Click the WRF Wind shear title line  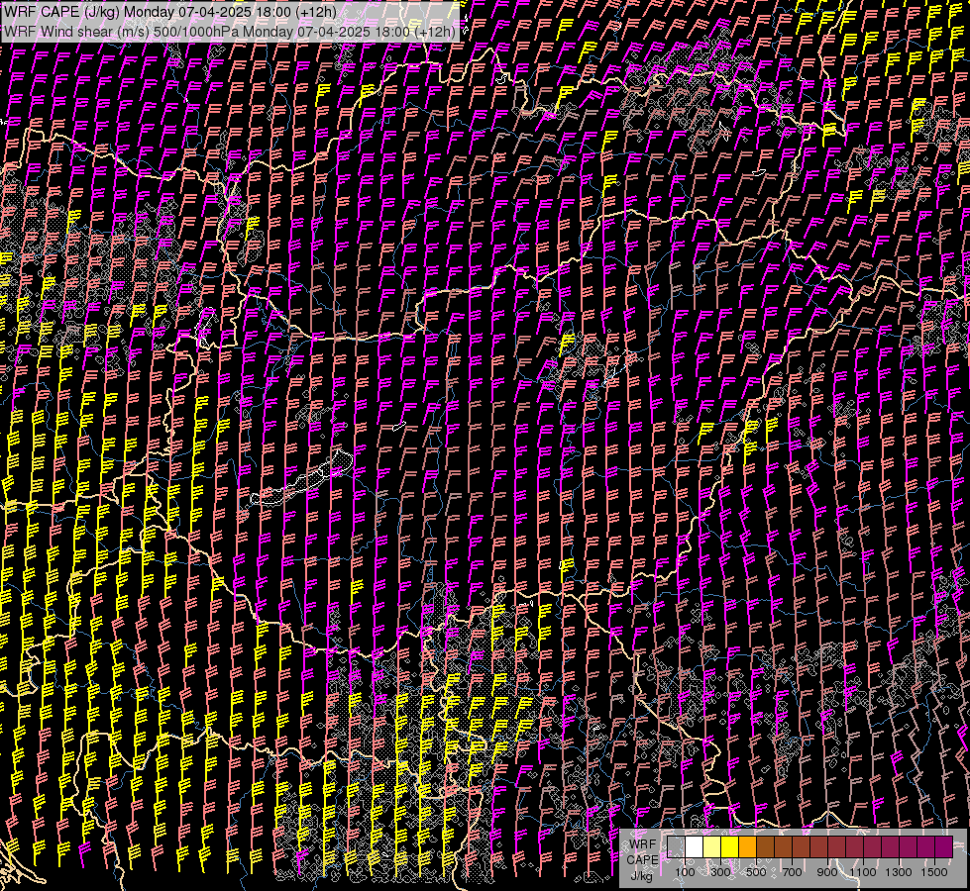(230, 31)
